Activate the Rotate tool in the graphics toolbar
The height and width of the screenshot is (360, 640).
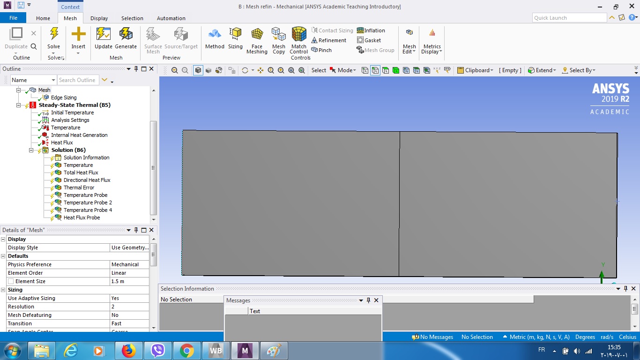[x=245, y=70]
